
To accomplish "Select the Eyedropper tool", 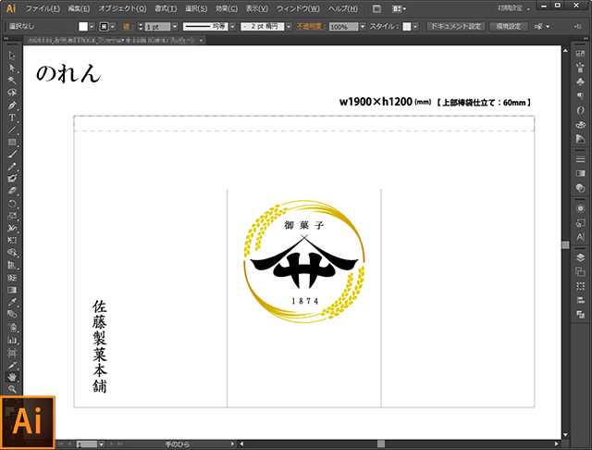I will click(x=12, y=302).
